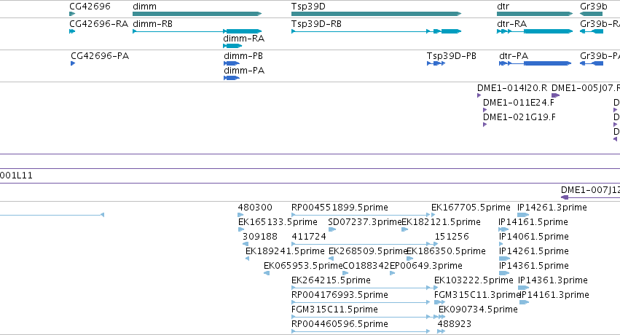The width and height of the screenshot is (620, 335).
Task: Select the dimm-RA transcript label
Action: (243, 39)
